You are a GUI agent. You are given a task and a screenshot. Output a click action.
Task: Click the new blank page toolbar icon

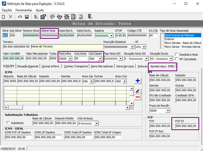(4, 17)
